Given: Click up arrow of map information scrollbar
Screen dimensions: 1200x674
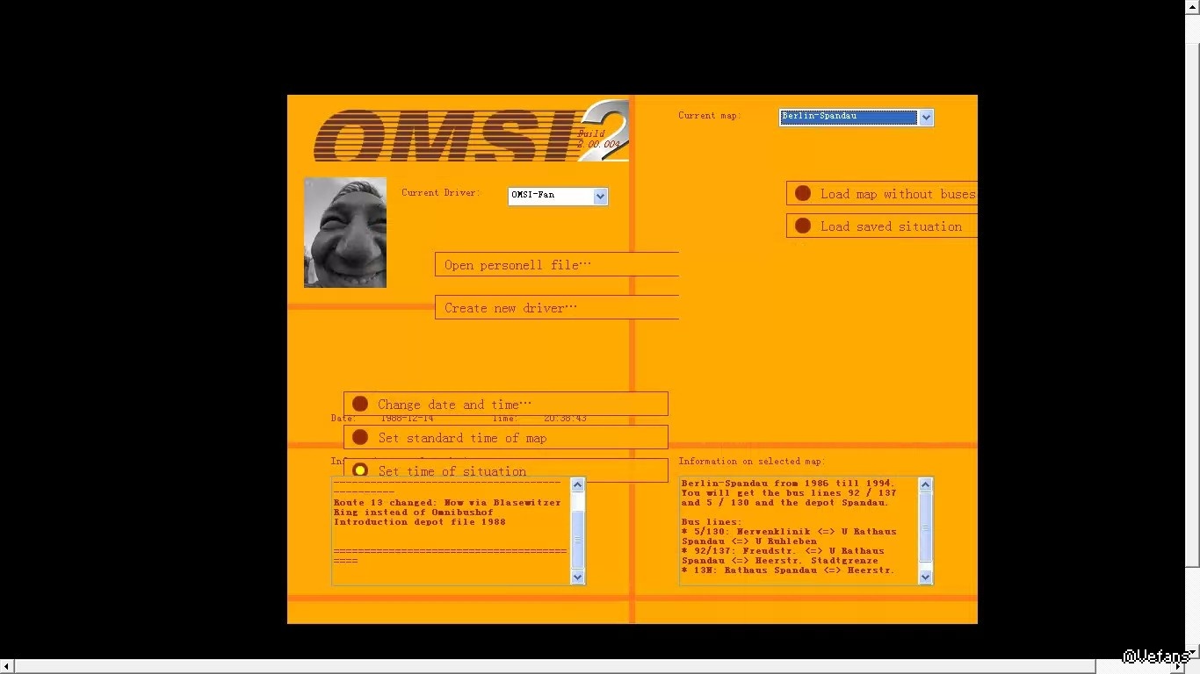Looking at the screenshot, I should pos(925,484).
